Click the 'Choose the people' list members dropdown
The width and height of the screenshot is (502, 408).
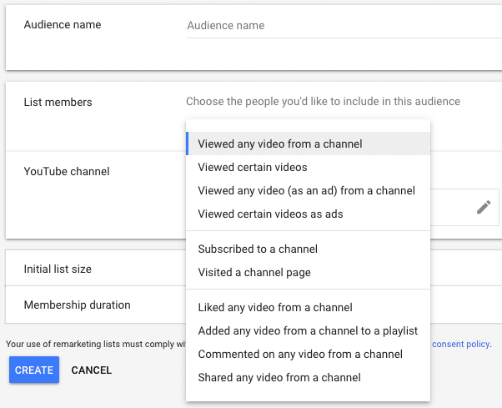(x=323, y=102)
